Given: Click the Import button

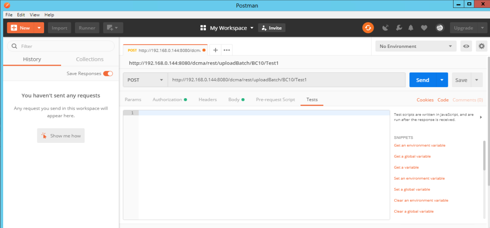Looking at the screenshot, I should [x=60, y=28].
